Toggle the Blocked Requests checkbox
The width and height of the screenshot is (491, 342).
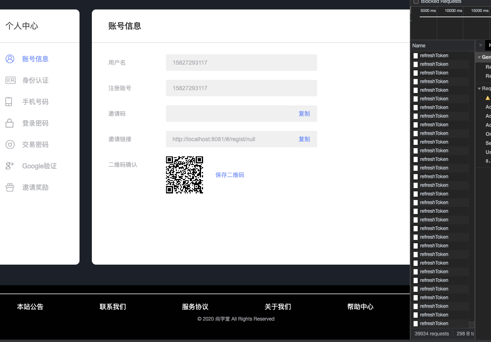pos(416,2)
